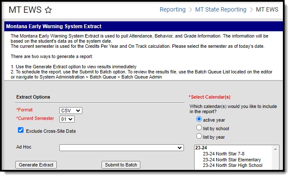Screen dimensions: 291x178
Task: Mark MT EWS as favorite with the star
Action: (48, 10)
